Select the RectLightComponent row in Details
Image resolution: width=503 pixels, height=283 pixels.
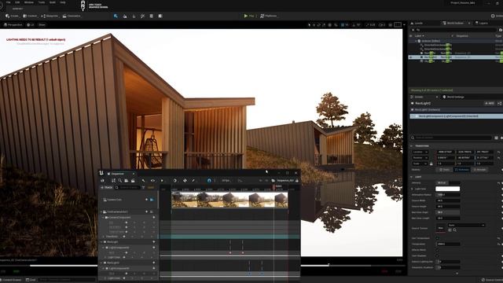(x=456, y=116)
